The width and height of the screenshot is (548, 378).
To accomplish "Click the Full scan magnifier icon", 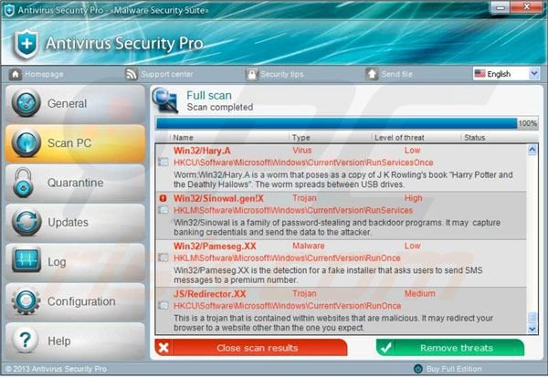I will [x=165, y=100].
